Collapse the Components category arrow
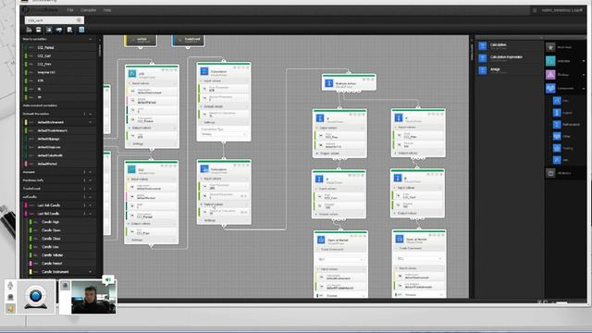Viewport: 592px width, 333px height. (x=584, y=89)
